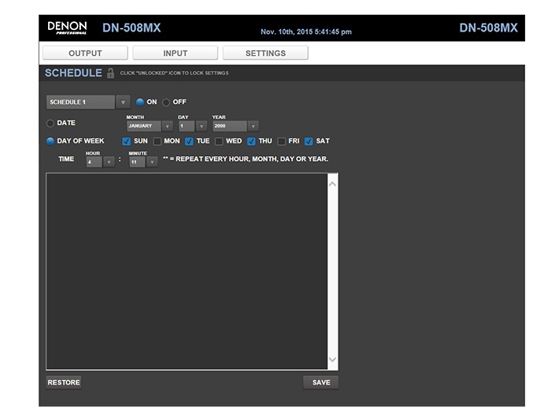Image resolution: width=559 pixels, height=420 pixels.
Task: Open the SETTINGS tab
Action: [x=265, y=53]
